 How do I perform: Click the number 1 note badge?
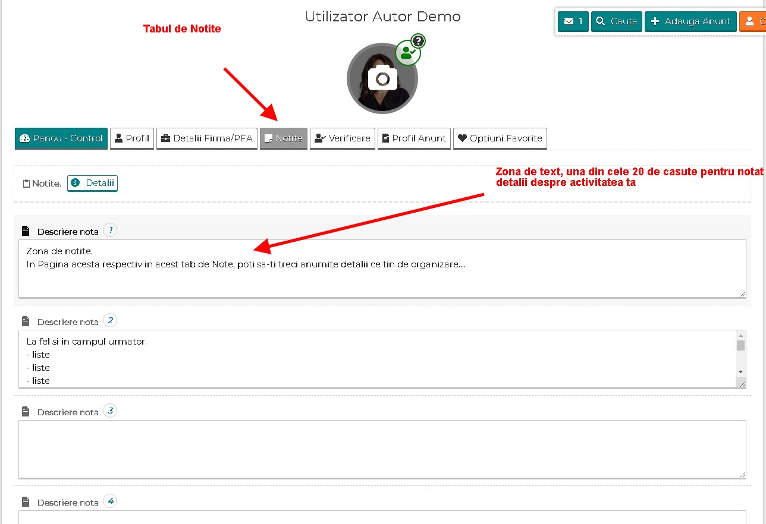pos(110,231)
